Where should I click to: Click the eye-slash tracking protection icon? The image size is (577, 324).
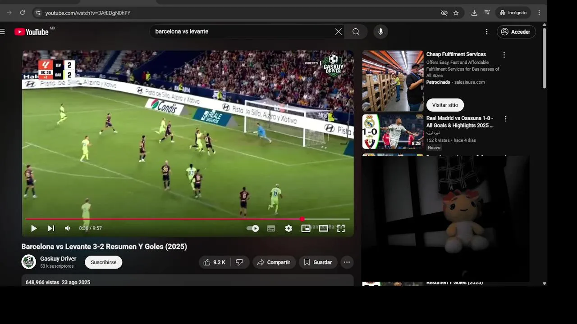click(x=444, y=13)
